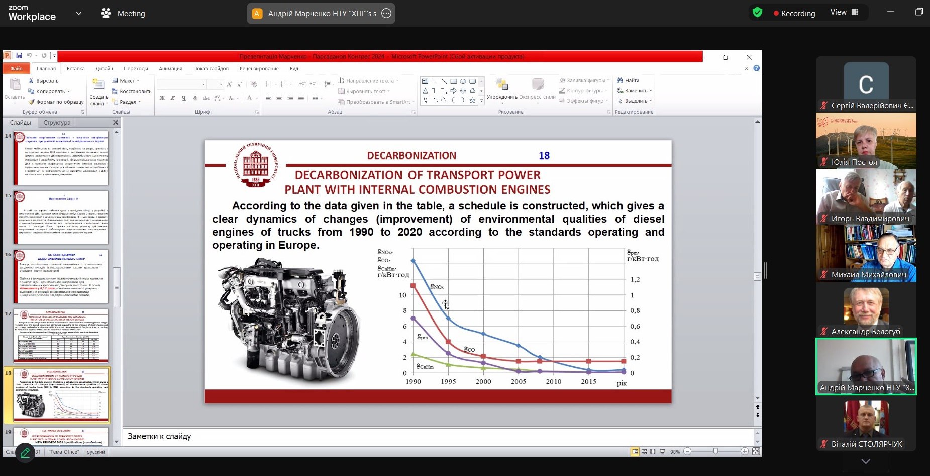Switch to the Структура pane tab

(57, 123)
